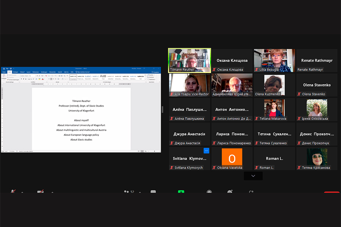Toggle Zoom camera video button

point(41,191)
